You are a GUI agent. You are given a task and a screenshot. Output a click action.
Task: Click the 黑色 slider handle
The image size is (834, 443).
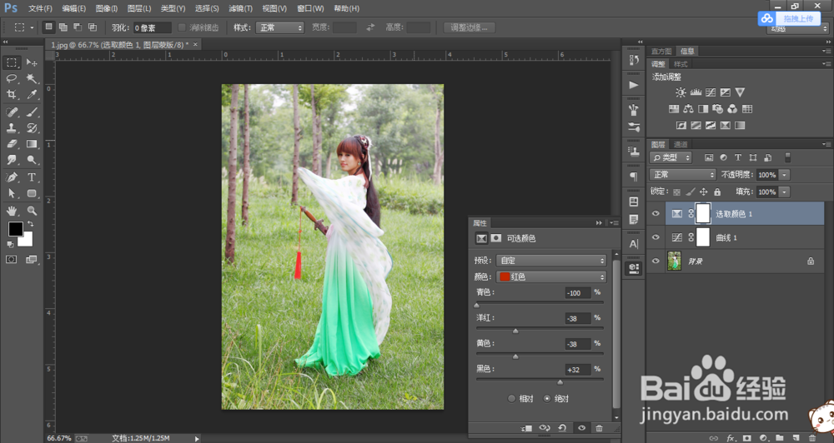click(560, 382)
